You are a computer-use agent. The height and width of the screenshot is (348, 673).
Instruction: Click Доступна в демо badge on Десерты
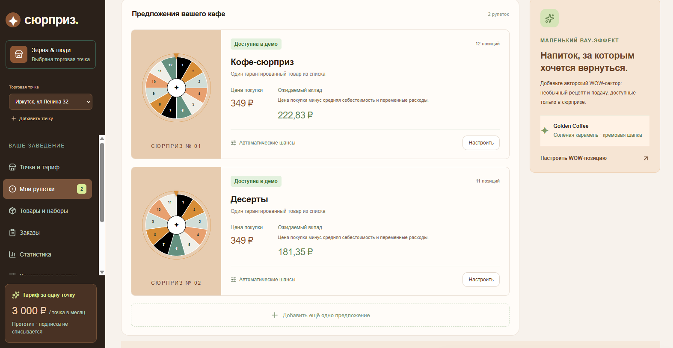[256, 181]
